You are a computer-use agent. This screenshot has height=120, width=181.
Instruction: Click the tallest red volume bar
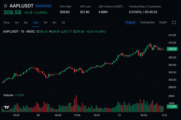pos(76,104)
